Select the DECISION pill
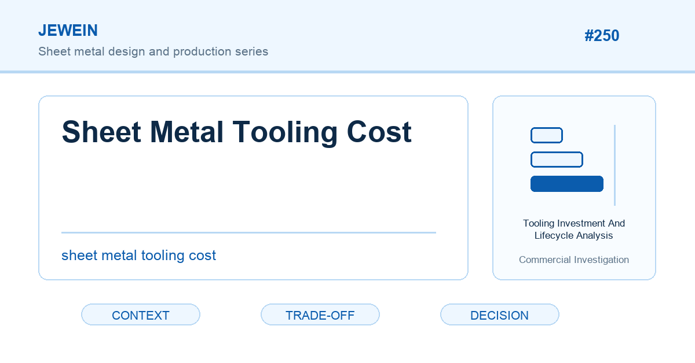695x363 pixels. point(500,315)
